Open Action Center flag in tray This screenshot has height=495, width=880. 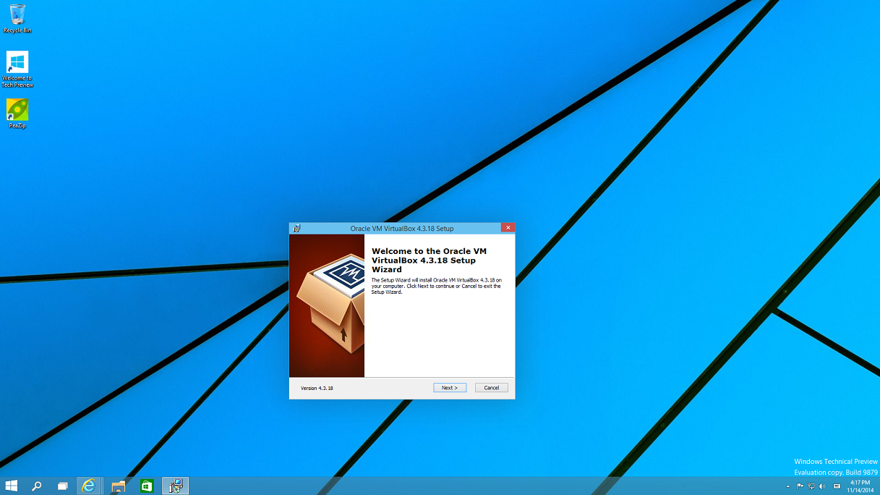click(x=800, y=486)
